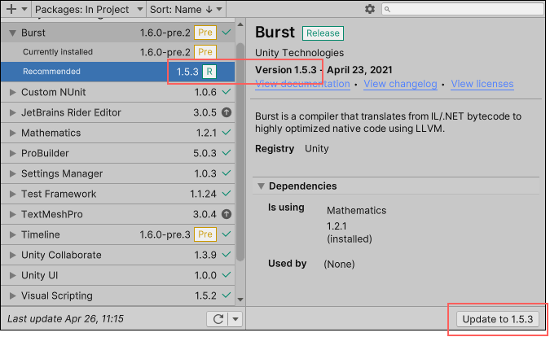Click TextMeshPro update available icon
Viewport: 550px width, 337px height.
click(227, 214)
